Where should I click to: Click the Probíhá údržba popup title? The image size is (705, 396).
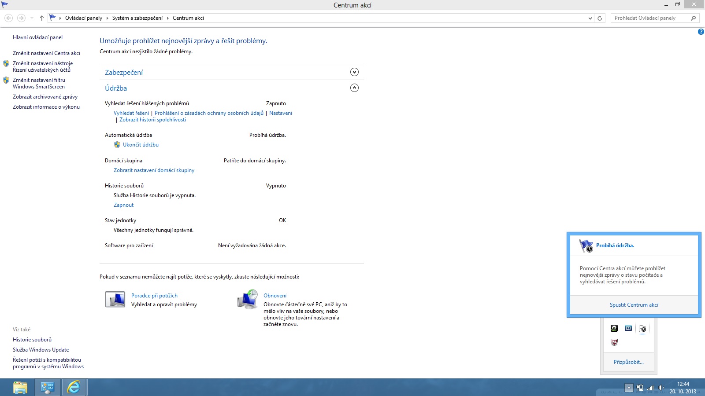pos(615,246)
